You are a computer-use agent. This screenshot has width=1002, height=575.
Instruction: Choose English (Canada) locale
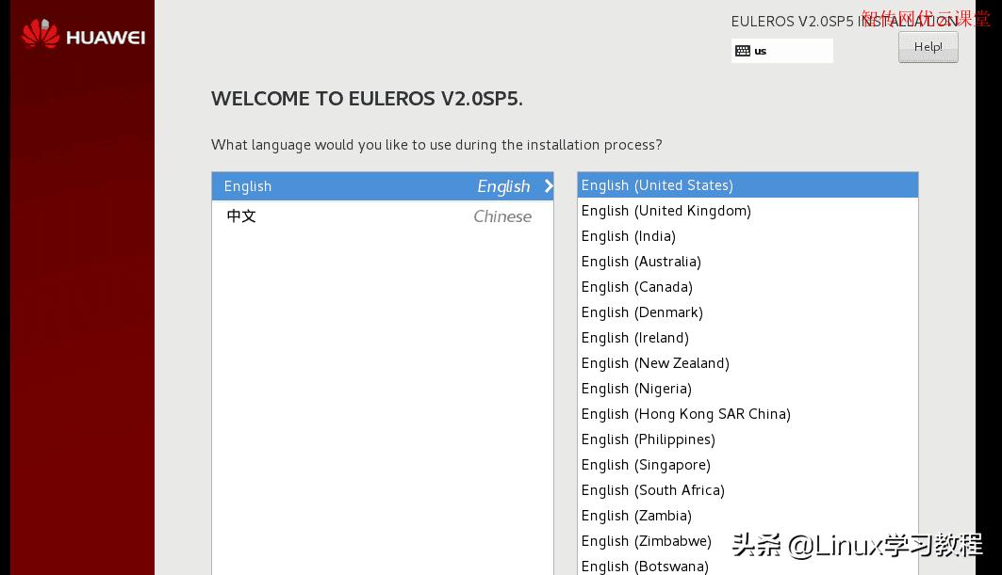(x=747, y=287)
